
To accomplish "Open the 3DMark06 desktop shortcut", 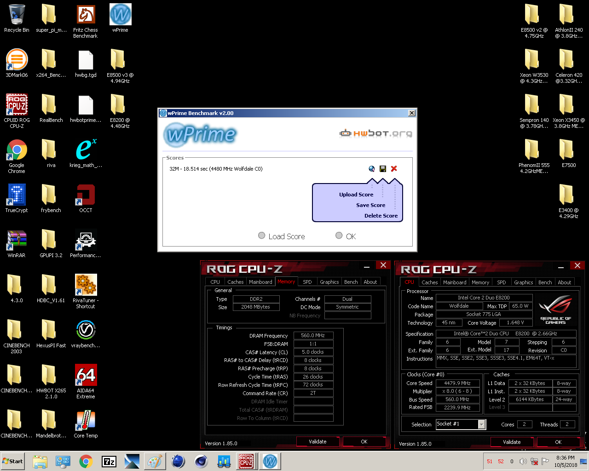I will tap(17, 63).
